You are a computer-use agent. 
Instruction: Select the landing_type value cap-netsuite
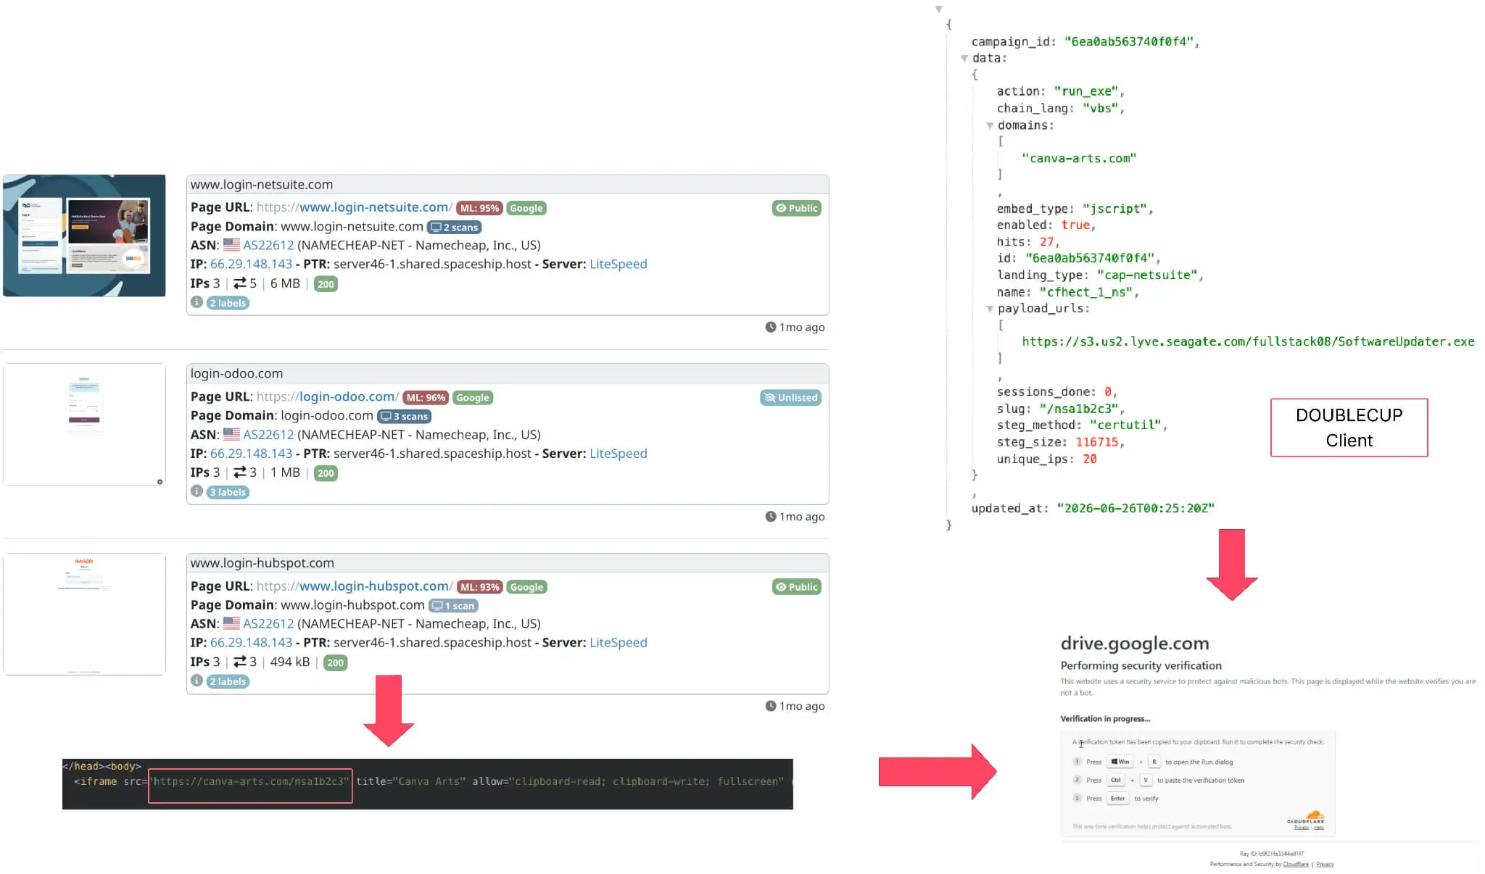1147,275
